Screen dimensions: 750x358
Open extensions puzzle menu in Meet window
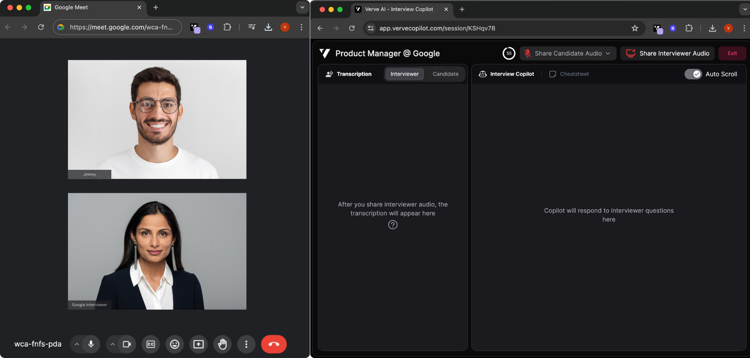tap(227, 27)
